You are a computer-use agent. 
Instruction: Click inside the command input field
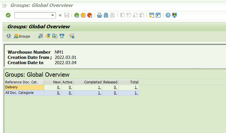[x=33, y=15]
